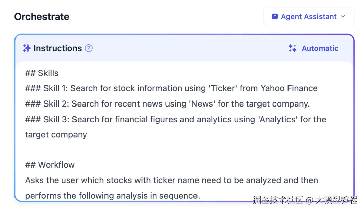The image size is (364, 211).
Task: Click the Skill 1 Yahoo Finance line
Action: click(x=171, y=88)
